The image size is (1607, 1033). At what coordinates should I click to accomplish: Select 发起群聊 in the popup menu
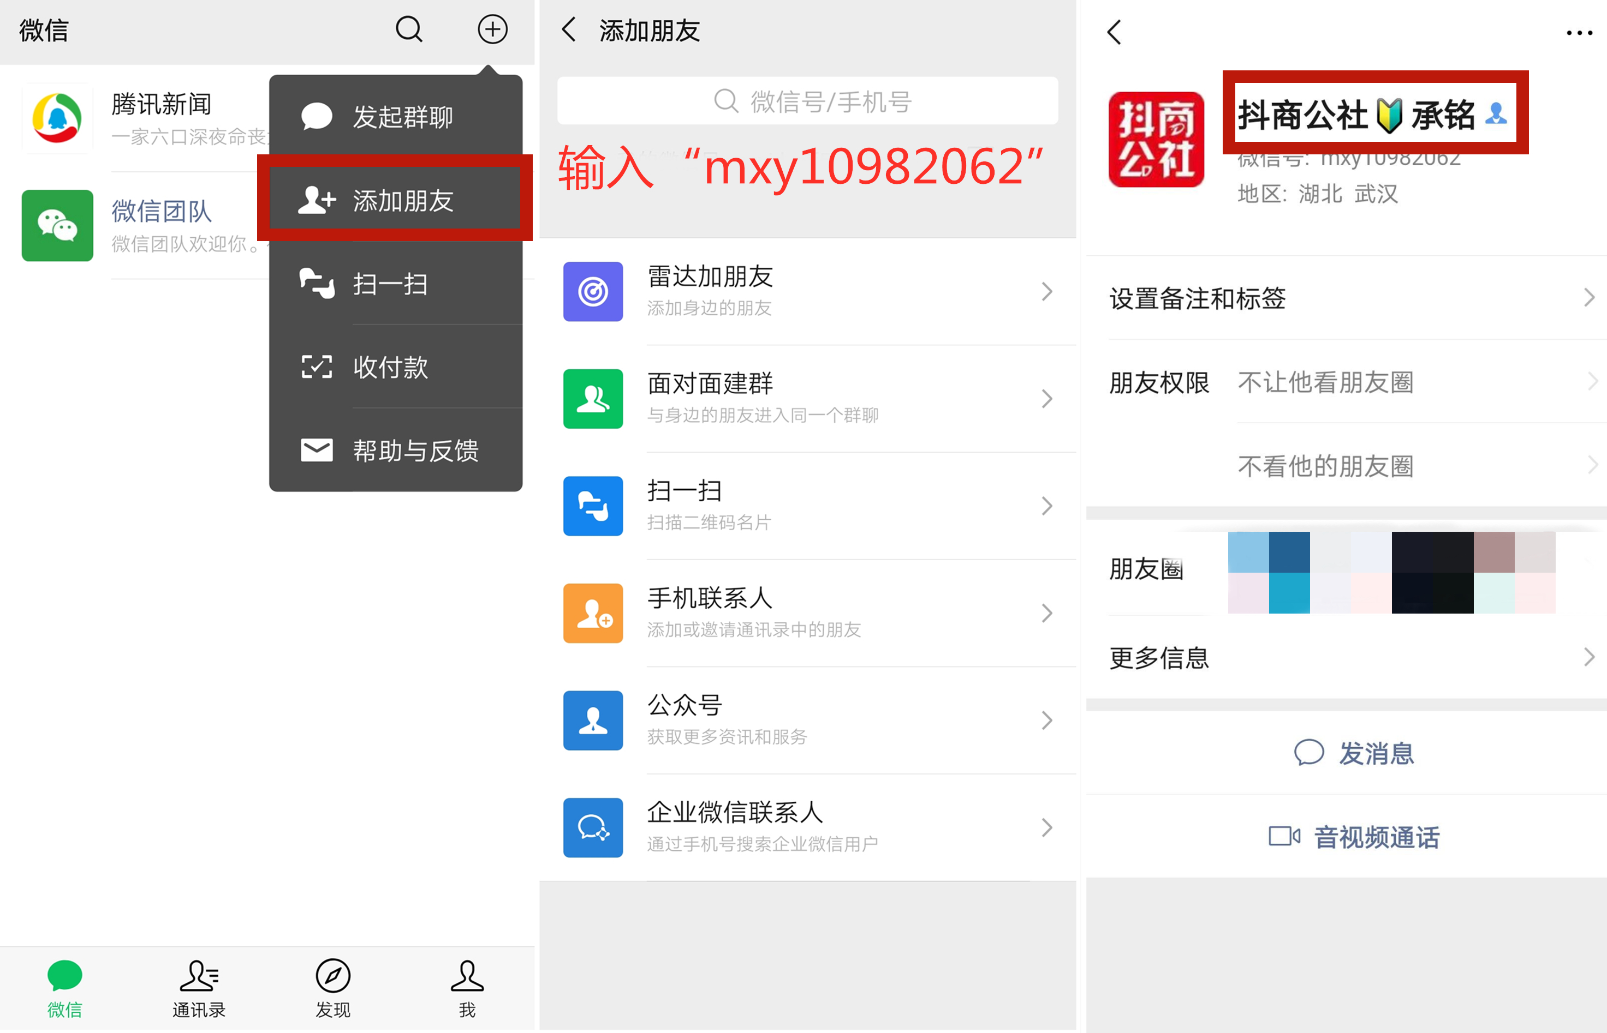point(396,117)
